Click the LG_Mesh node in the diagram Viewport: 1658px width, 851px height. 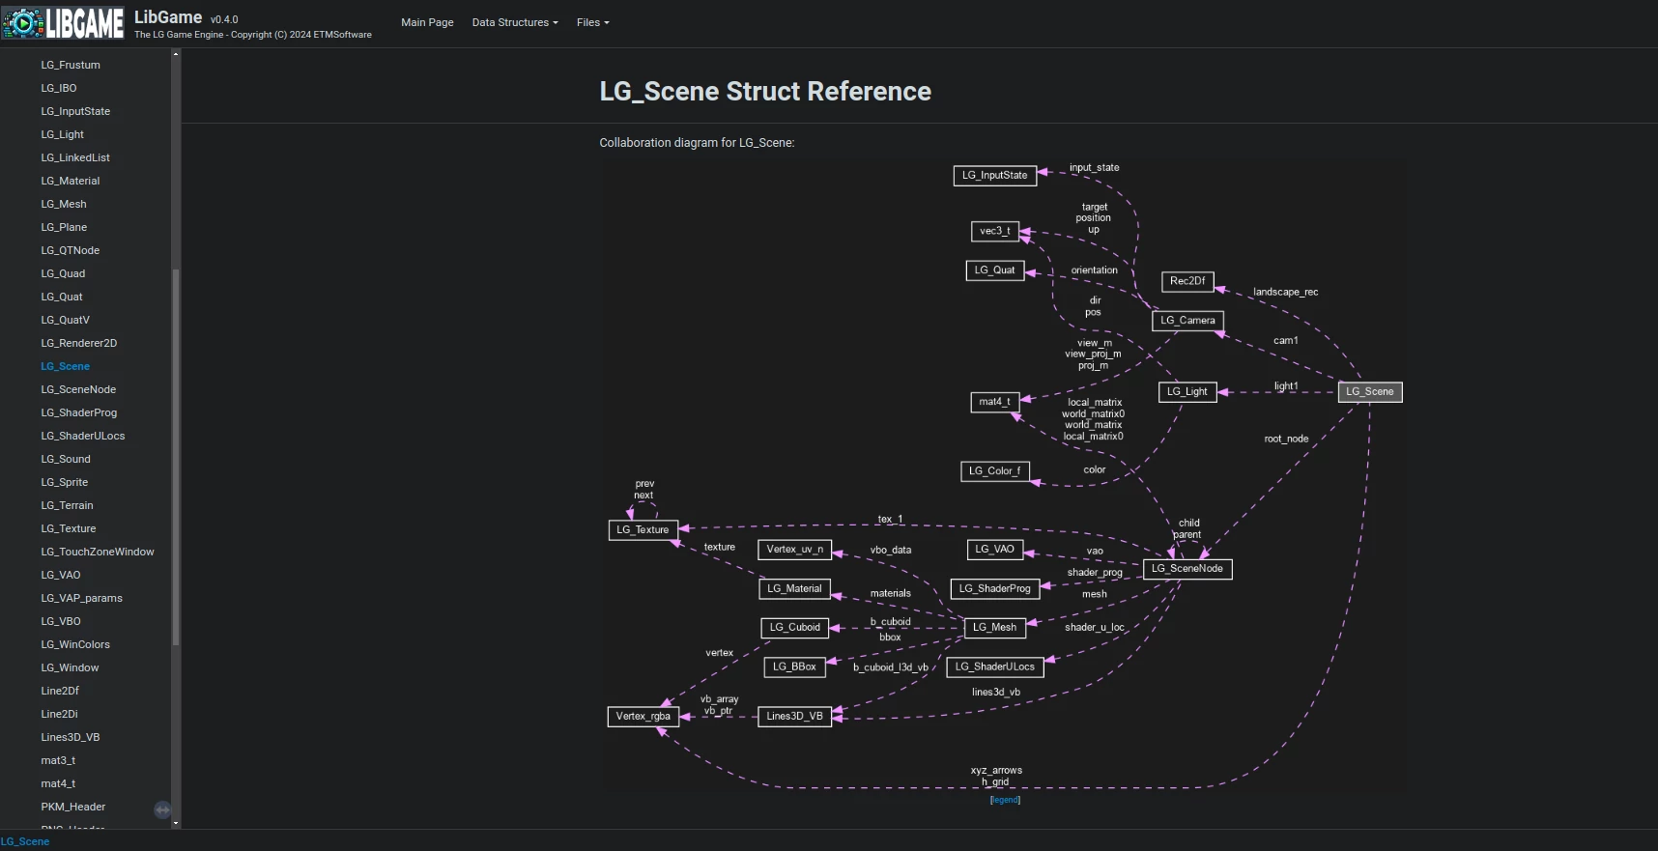(x=994, y=628)
